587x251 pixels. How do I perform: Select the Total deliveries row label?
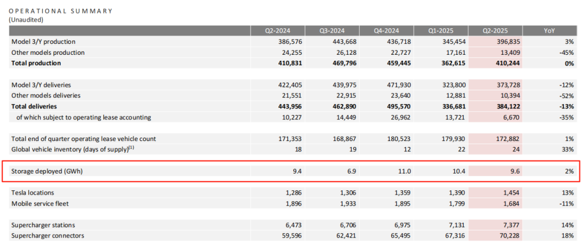34,106
